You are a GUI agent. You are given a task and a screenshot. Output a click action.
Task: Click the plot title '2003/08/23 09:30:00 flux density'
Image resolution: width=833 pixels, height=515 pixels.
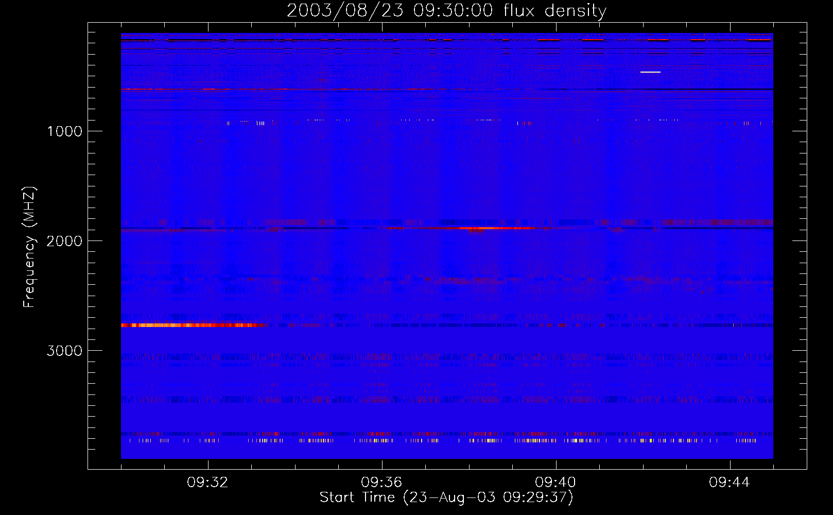click(446, 11)
